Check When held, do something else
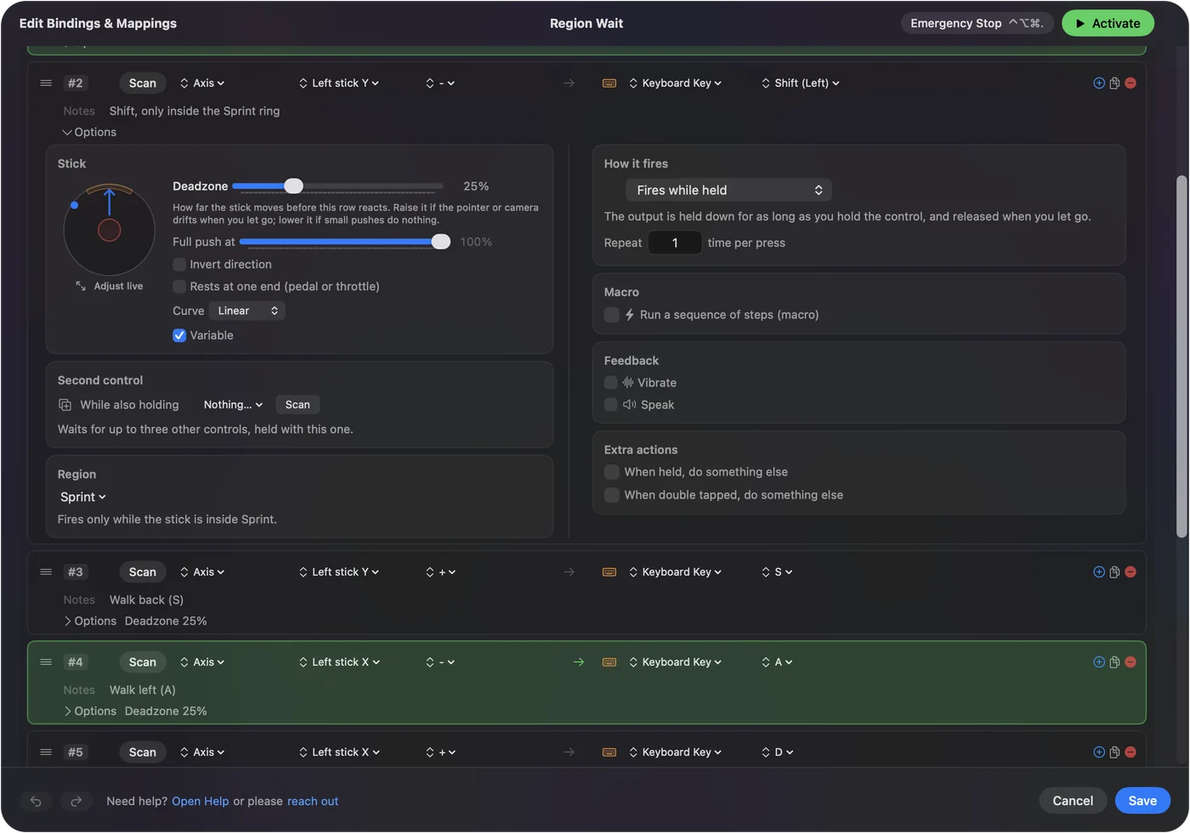The width and height of the screenshot is (1190, 833). pos(611,472)
